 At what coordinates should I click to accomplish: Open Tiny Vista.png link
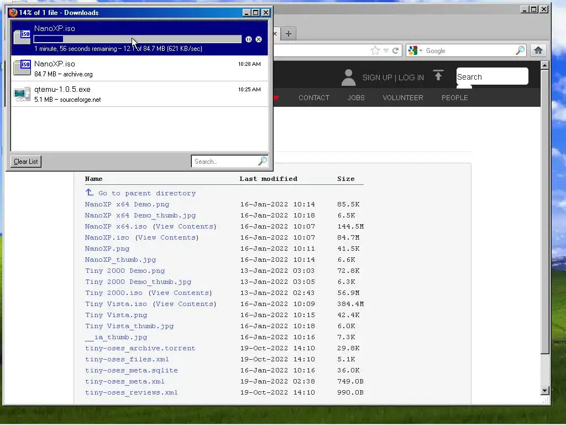(116, 315)
